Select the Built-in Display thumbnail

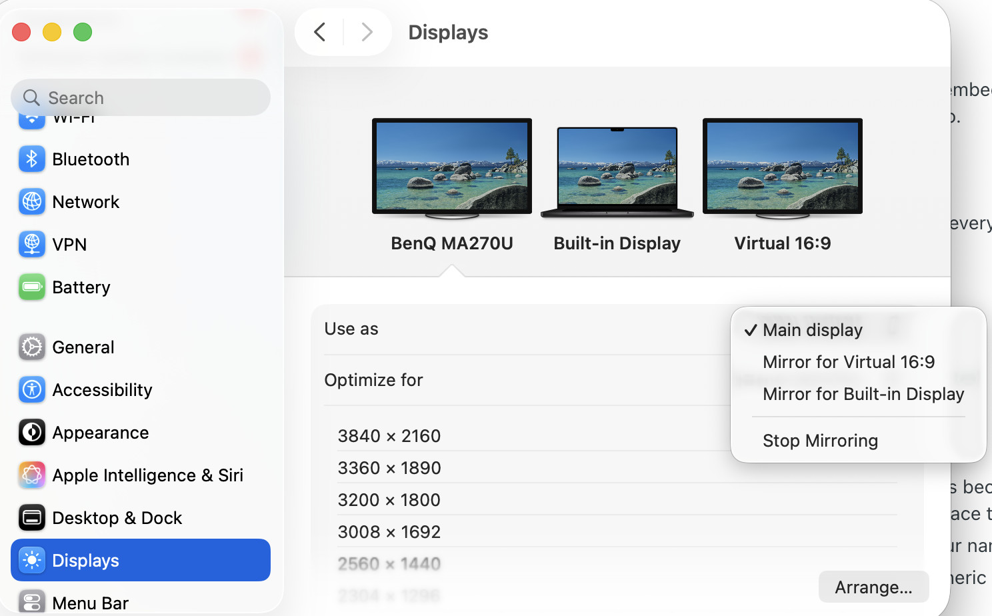tap(617, 172)
